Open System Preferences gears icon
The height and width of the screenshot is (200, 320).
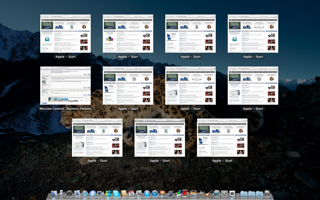pos(224,193)
